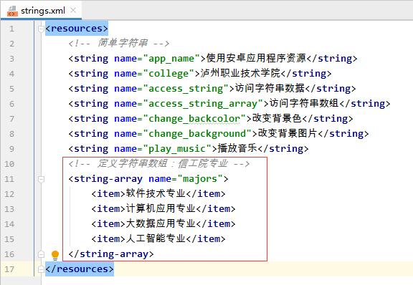This screenshot has width=413, height=285.
Task: Click line number 2 in the gutter
Action: [11, 44]
